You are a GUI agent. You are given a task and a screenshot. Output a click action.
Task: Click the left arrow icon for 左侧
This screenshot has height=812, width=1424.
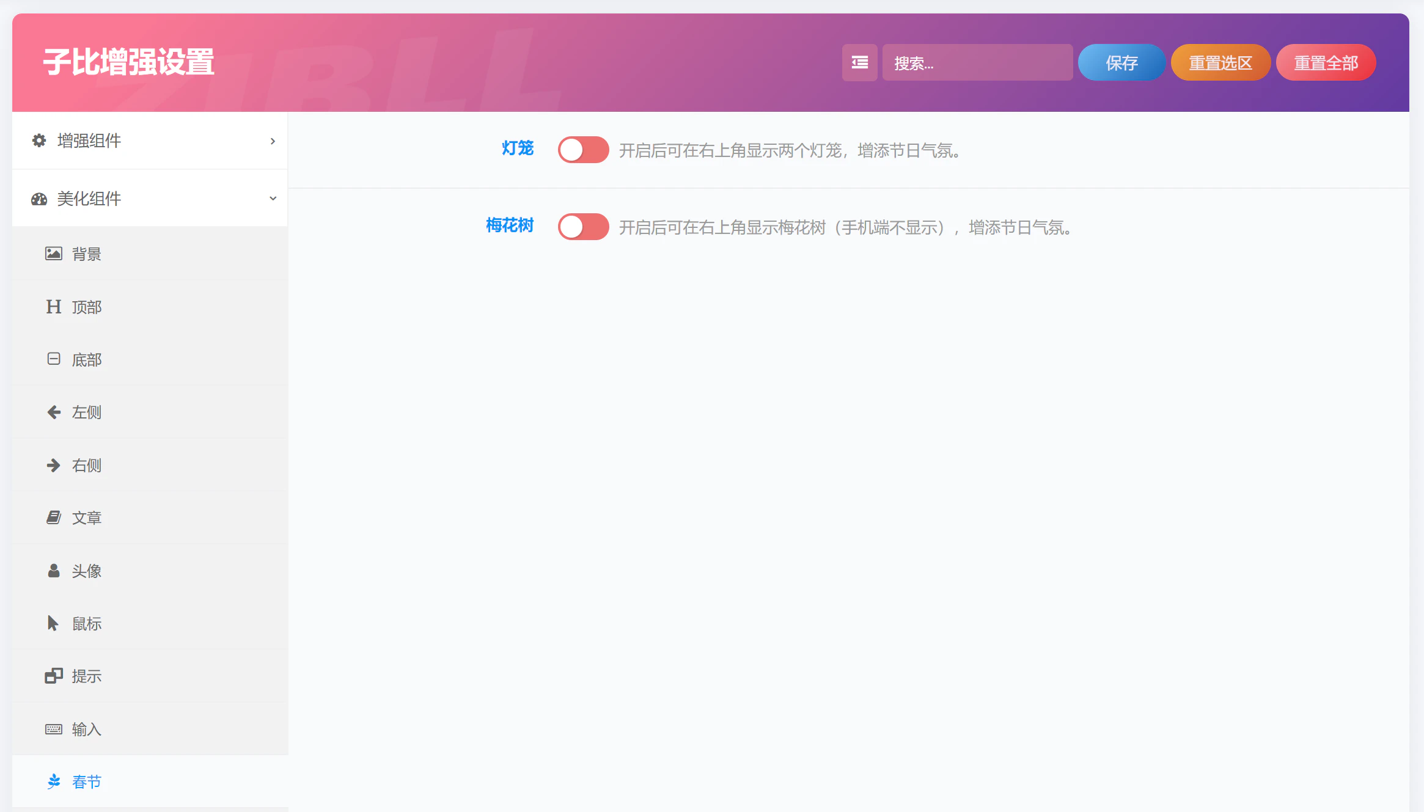point(54,412)
